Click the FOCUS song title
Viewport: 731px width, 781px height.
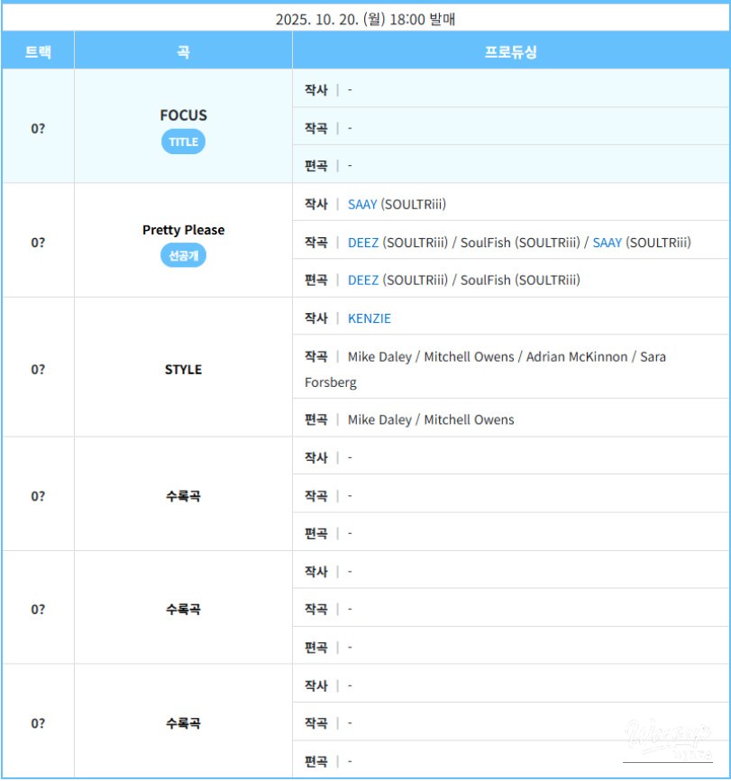[x=183, y=115]
